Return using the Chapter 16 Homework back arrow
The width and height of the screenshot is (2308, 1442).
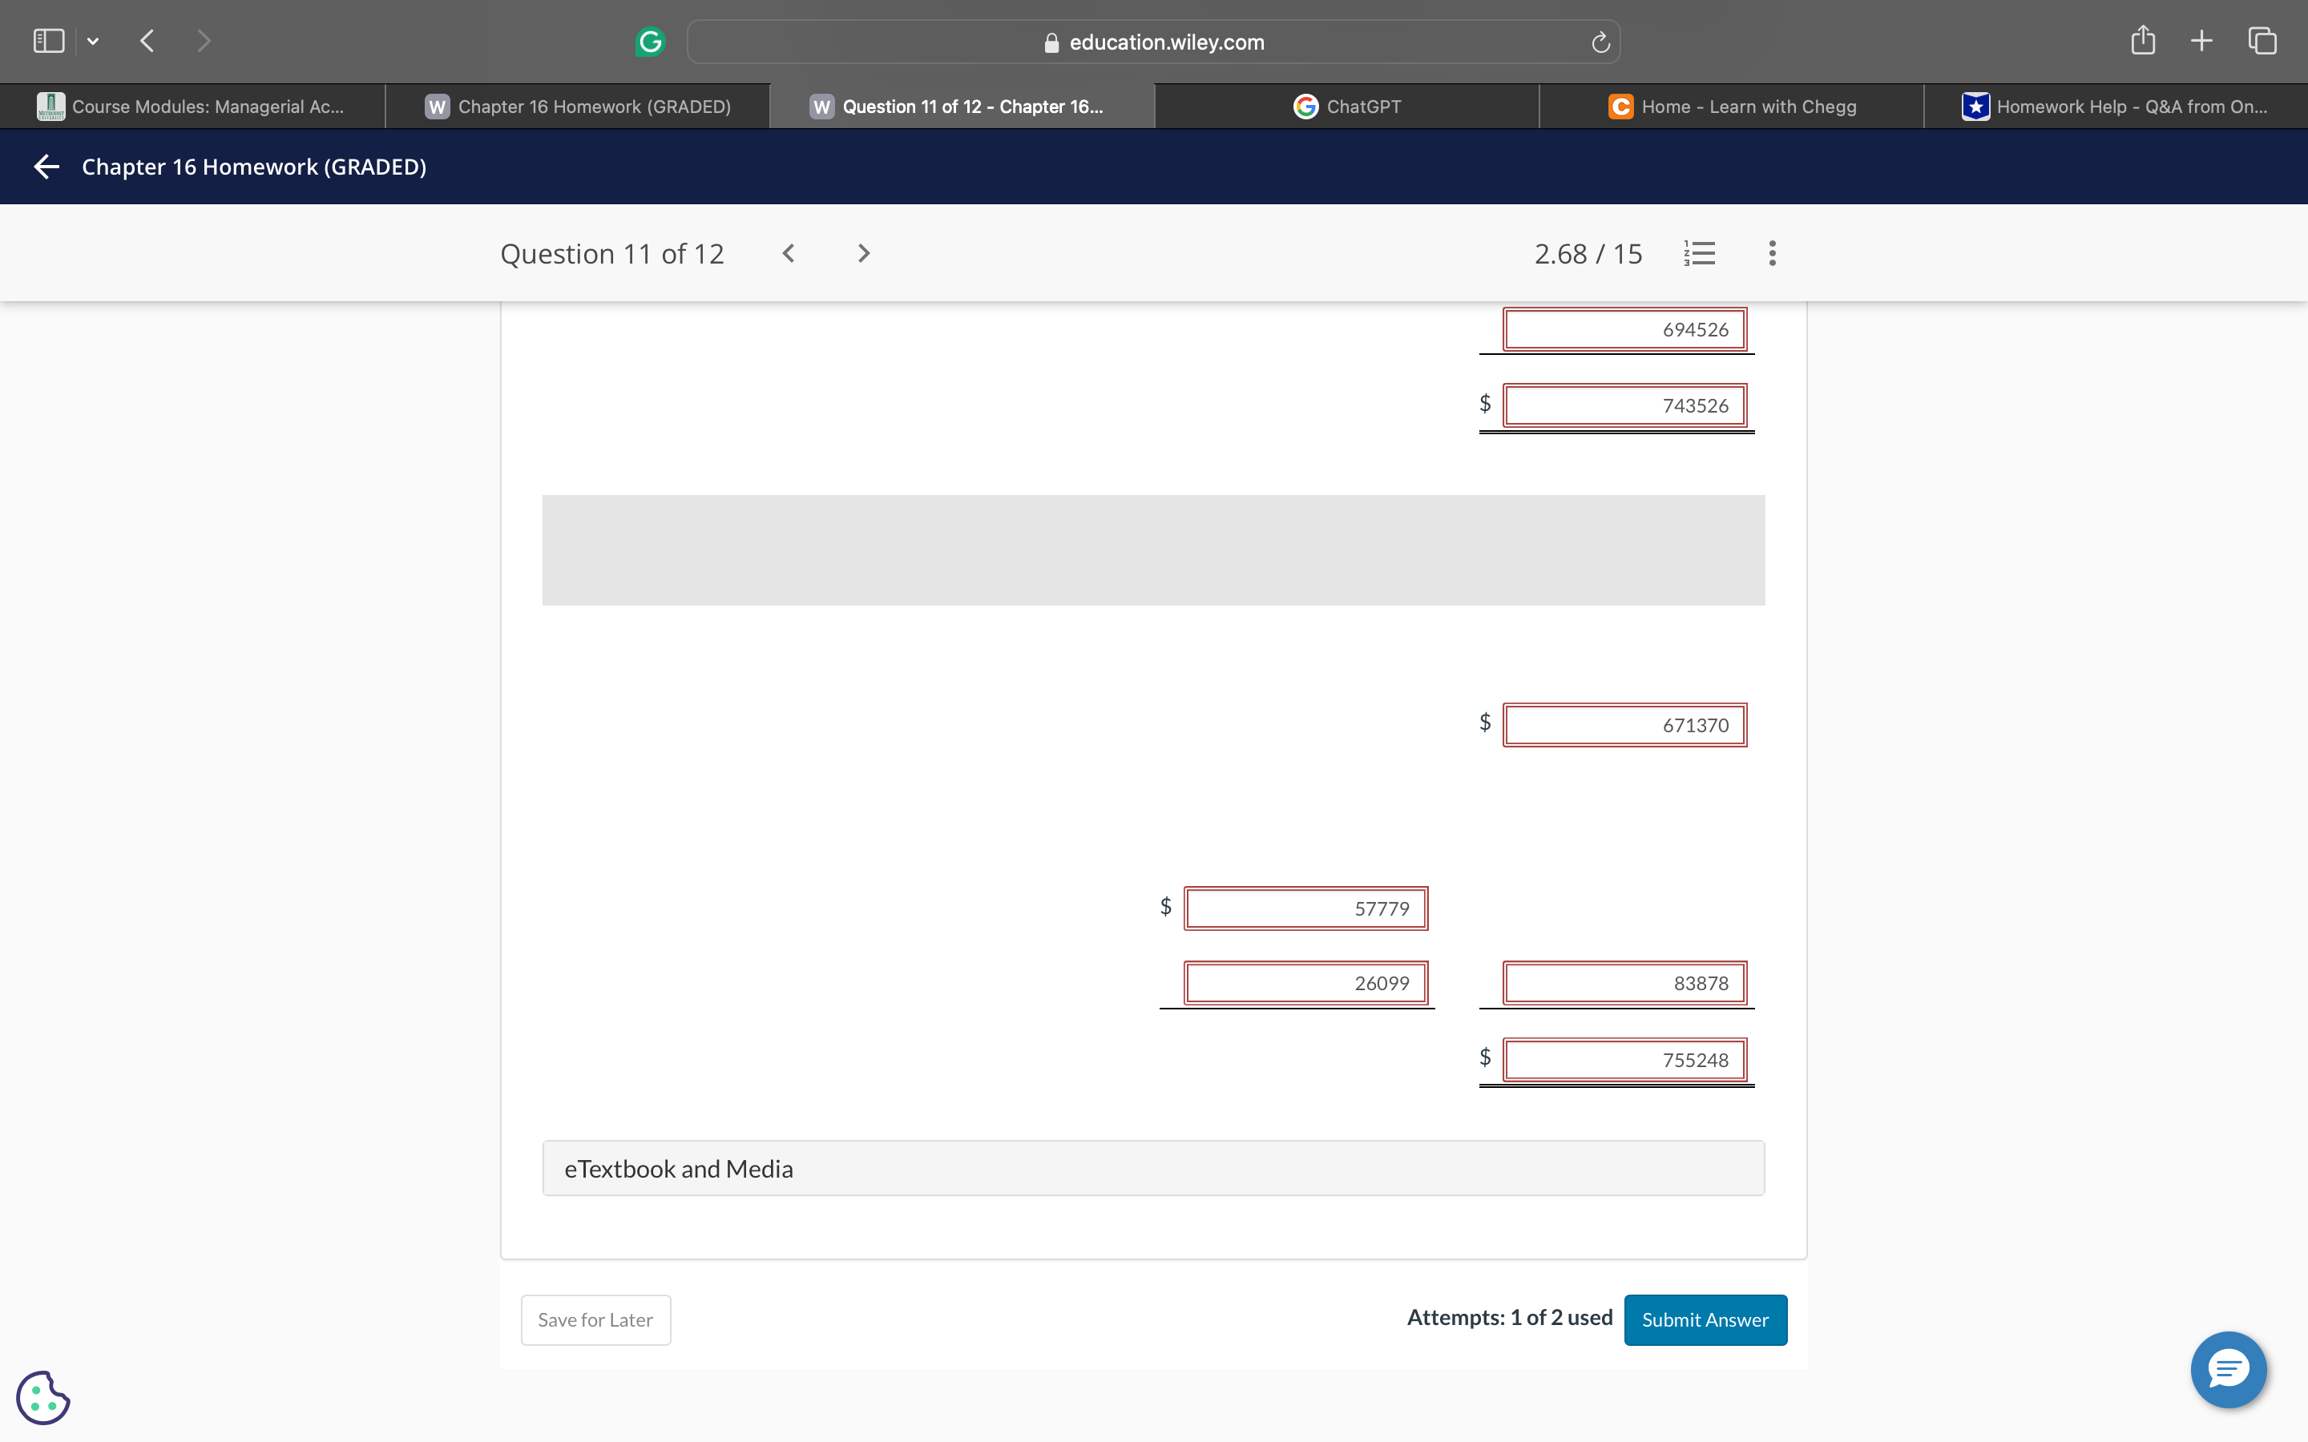point(46,166)
